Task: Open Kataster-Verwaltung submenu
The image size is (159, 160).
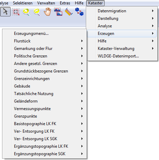Action: pos(122,49)
